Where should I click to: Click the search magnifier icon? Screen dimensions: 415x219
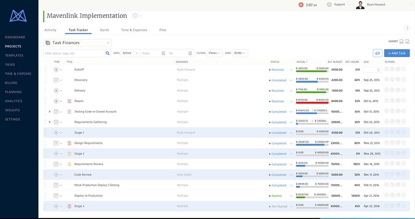click(108, 53)
